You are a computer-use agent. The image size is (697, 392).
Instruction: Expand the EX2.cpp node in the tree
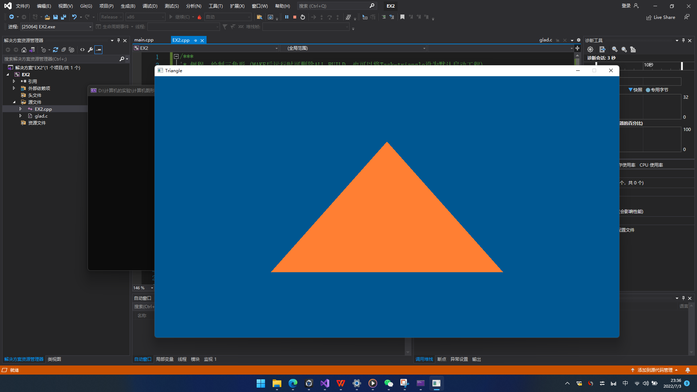tap(20, 109)
